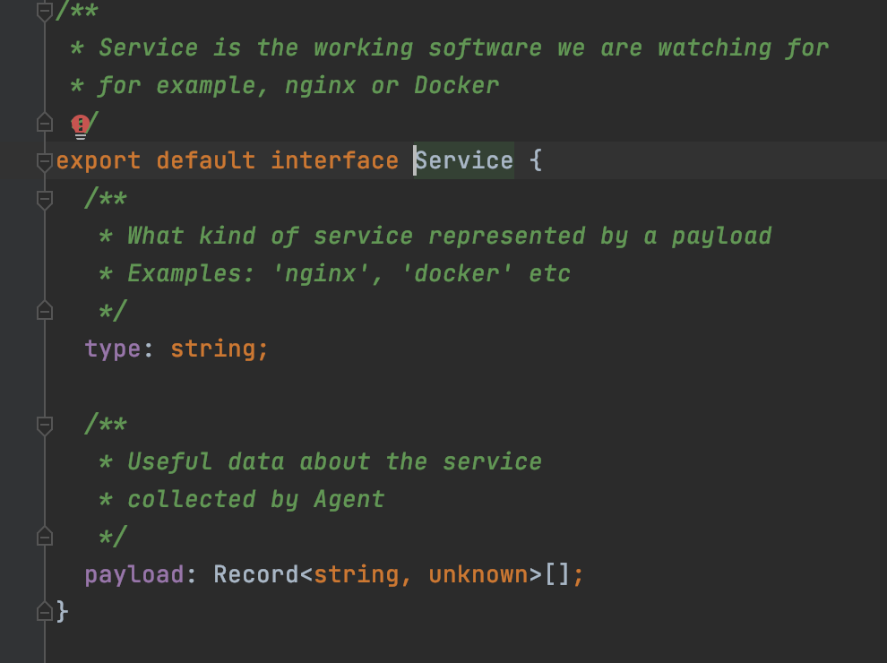Click the 'type' property name
Image resolution: width=887 pixels, height=663 pixels.
[x=113, y=349]
